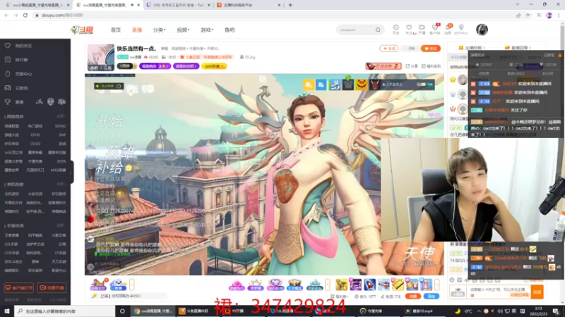Select the 直播 live nav item
The image size is (565, 317).
(x=137, y=30)
